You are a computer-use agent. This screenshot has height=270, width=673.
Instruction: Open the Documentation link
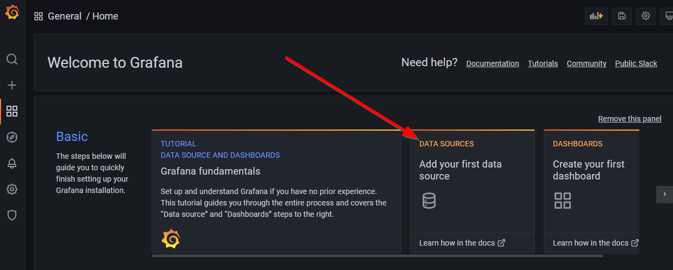pyautogui.click(x=493, y=63)
